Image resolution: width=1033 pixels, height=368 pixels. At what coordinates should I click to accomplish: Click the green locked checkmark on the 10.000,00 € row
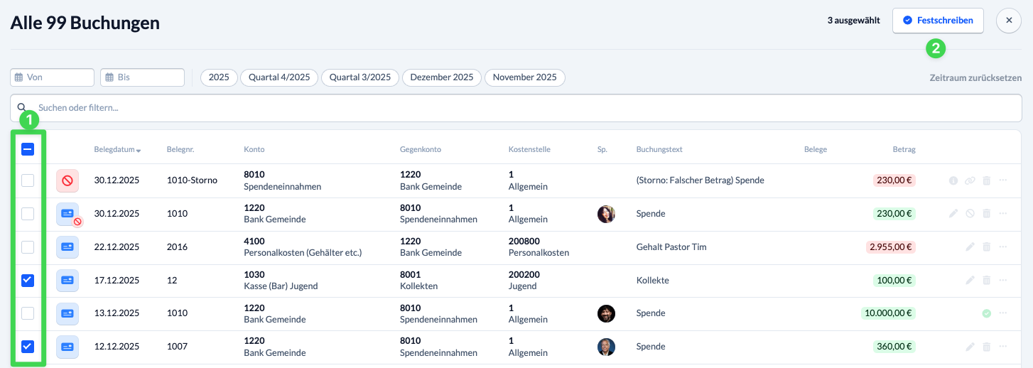[986, 313]
